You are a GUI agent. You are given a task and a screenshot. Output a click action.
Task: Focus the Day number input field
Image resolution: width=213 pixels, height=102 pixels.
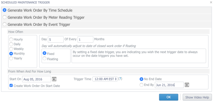click(x=56, y=39)
